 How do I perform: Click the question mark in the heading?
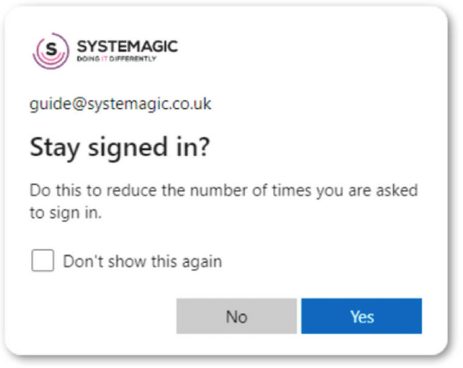203,147
